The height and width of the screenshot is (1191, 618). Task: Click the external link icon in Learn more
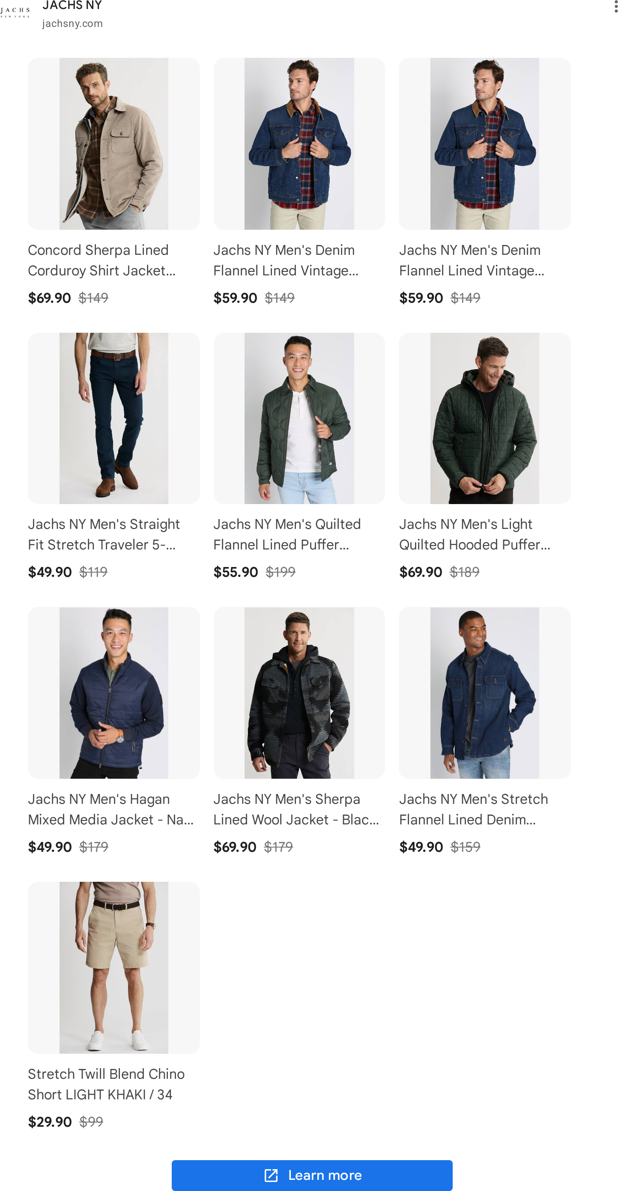click(x=271, y=1175)
